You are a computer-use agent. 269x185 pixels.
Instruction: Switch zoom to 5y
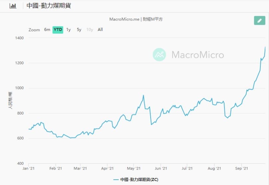pos(79,30)
